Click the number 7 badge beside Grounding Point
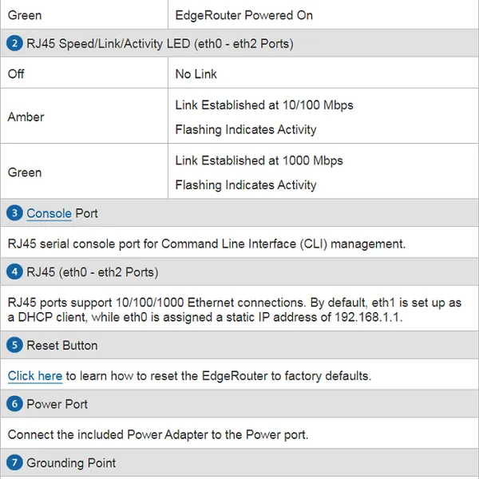 coord(15,463)
